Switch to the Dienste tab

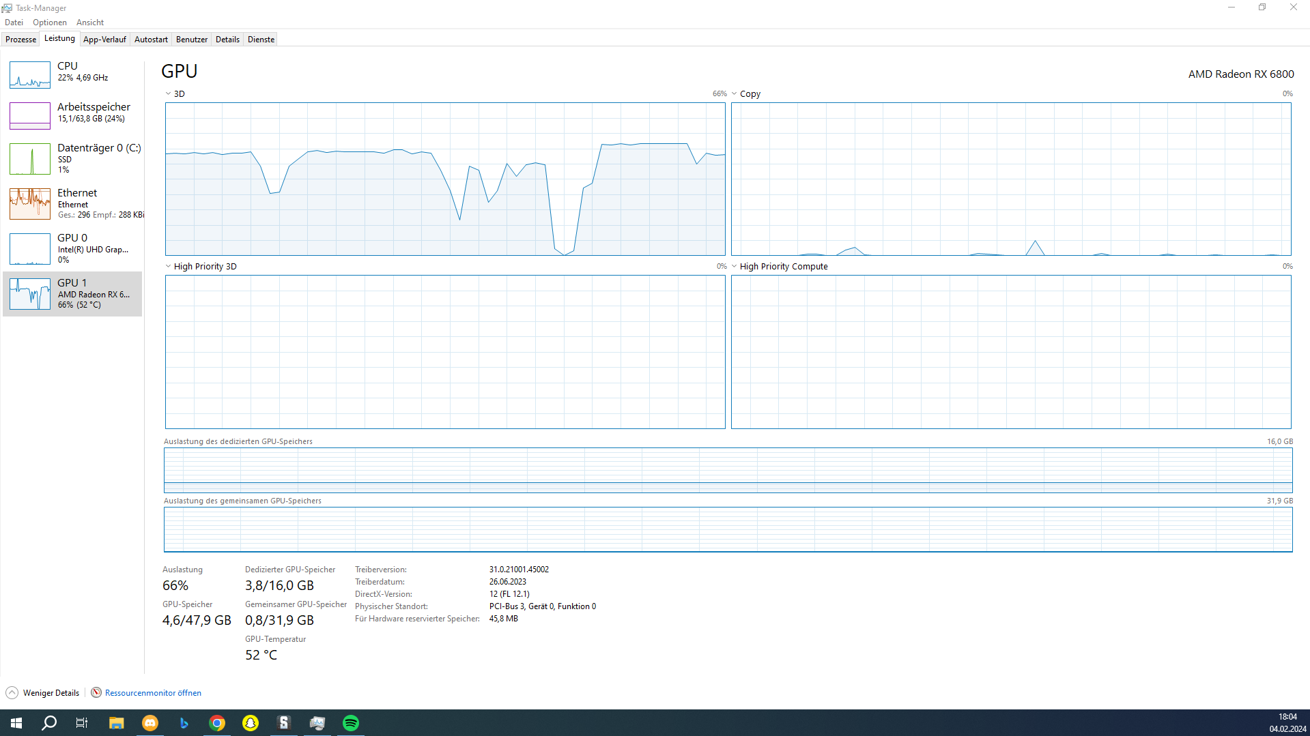(261, 40)
